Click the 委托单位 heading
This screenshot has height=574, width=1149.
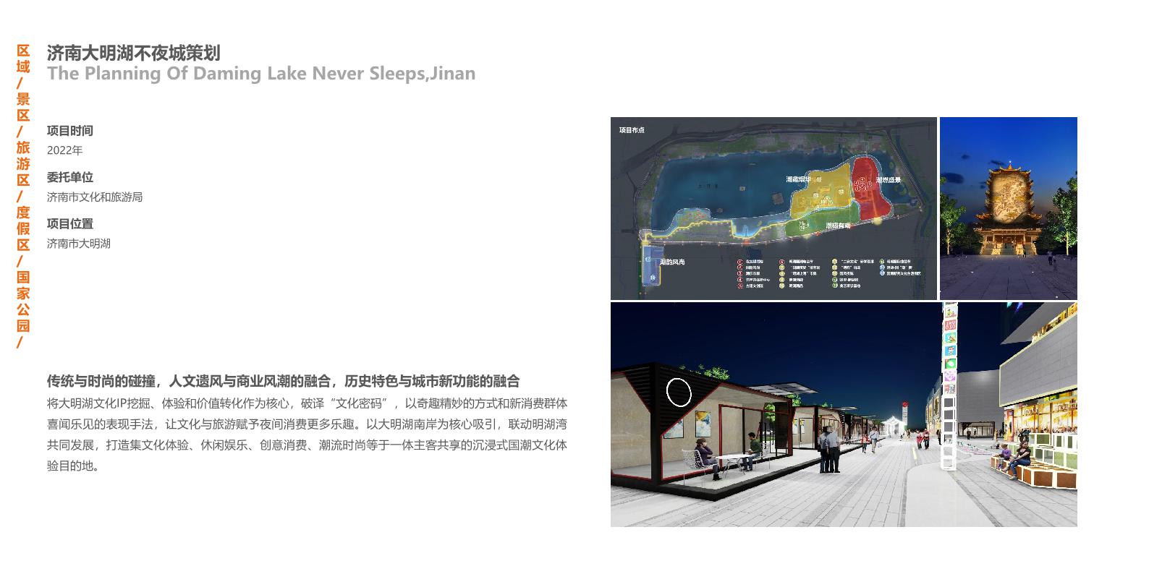coord(70,177)
